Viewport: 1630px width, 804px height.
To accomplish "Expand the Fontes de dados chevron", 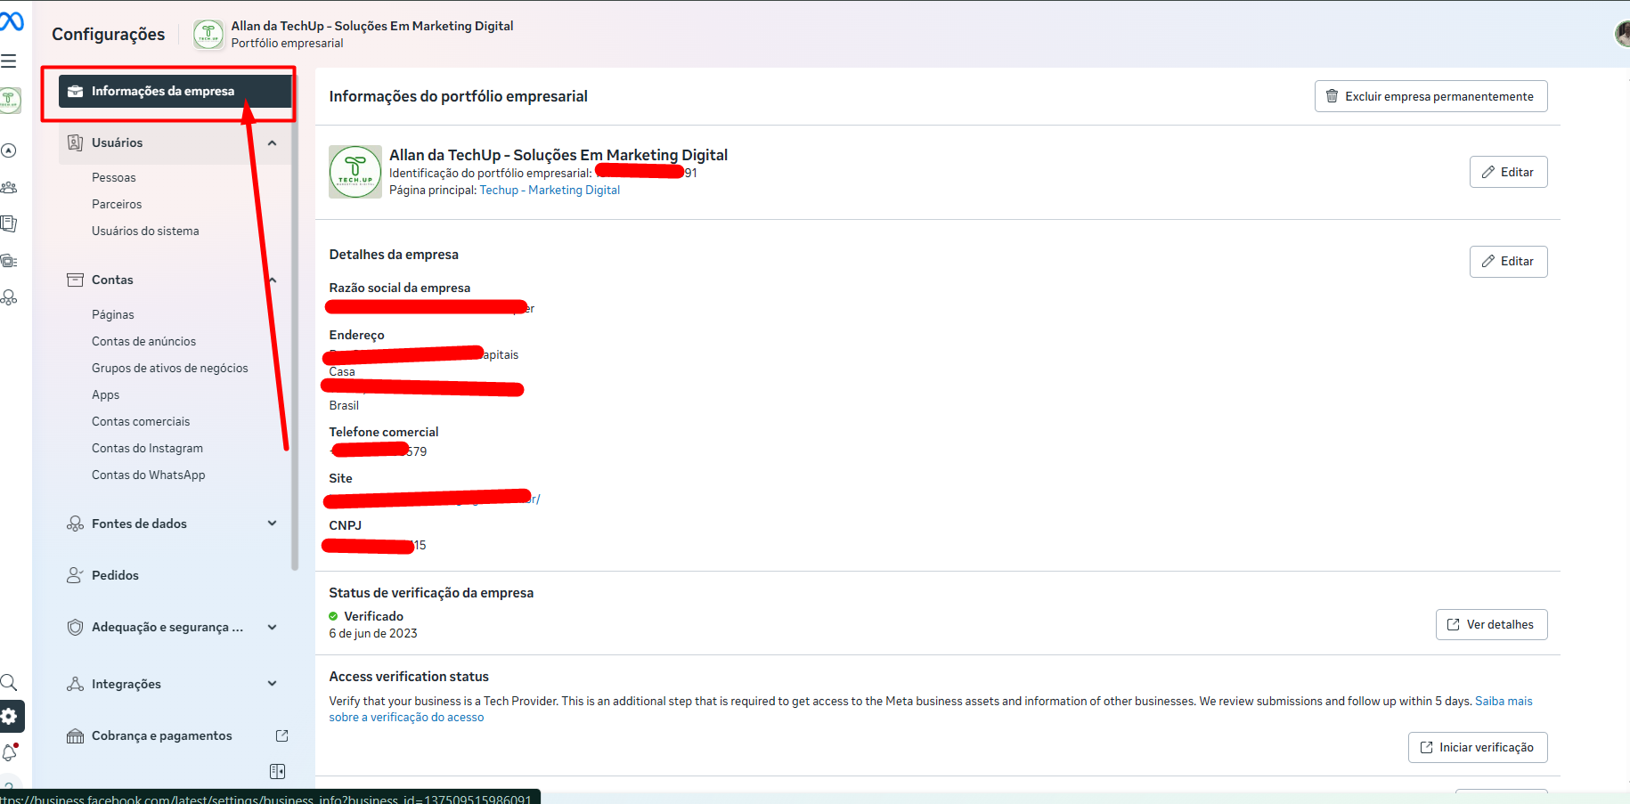I will coord(273,524).
